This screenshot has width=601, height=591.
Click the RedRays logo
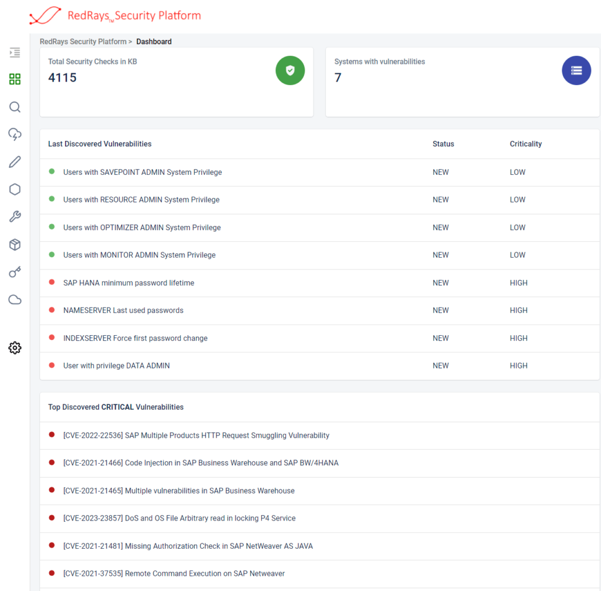tap(115, 16)
